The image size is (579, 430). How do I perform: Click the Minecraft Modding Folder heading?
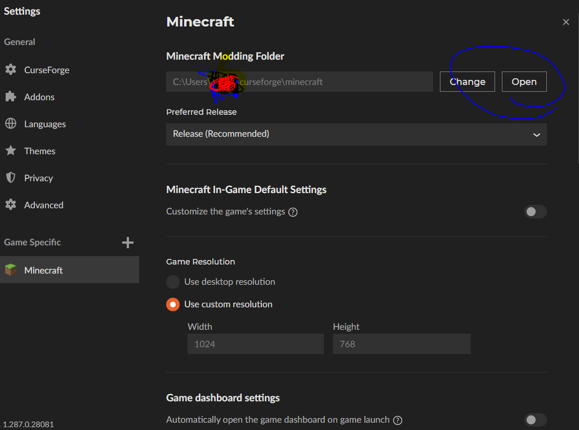225,56
